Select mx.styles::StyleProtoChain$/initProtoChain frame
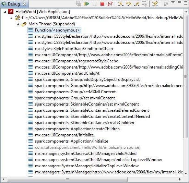The height and width of the screenshot is (183, 189). tap(74, 49)
